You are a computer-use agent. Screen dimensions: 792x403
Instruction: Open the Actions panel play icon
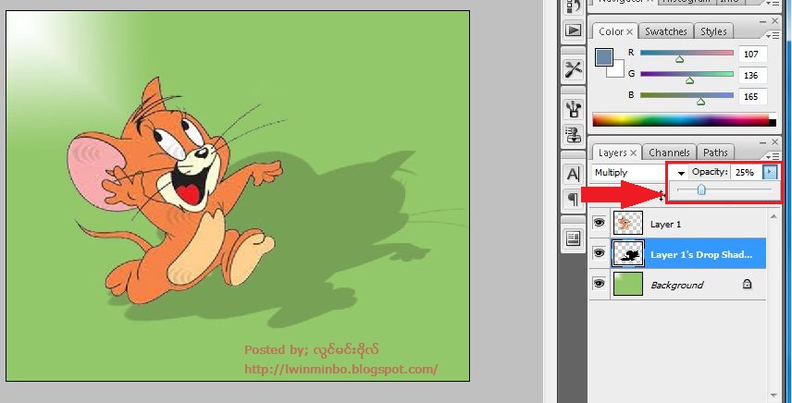pos(574,31)
